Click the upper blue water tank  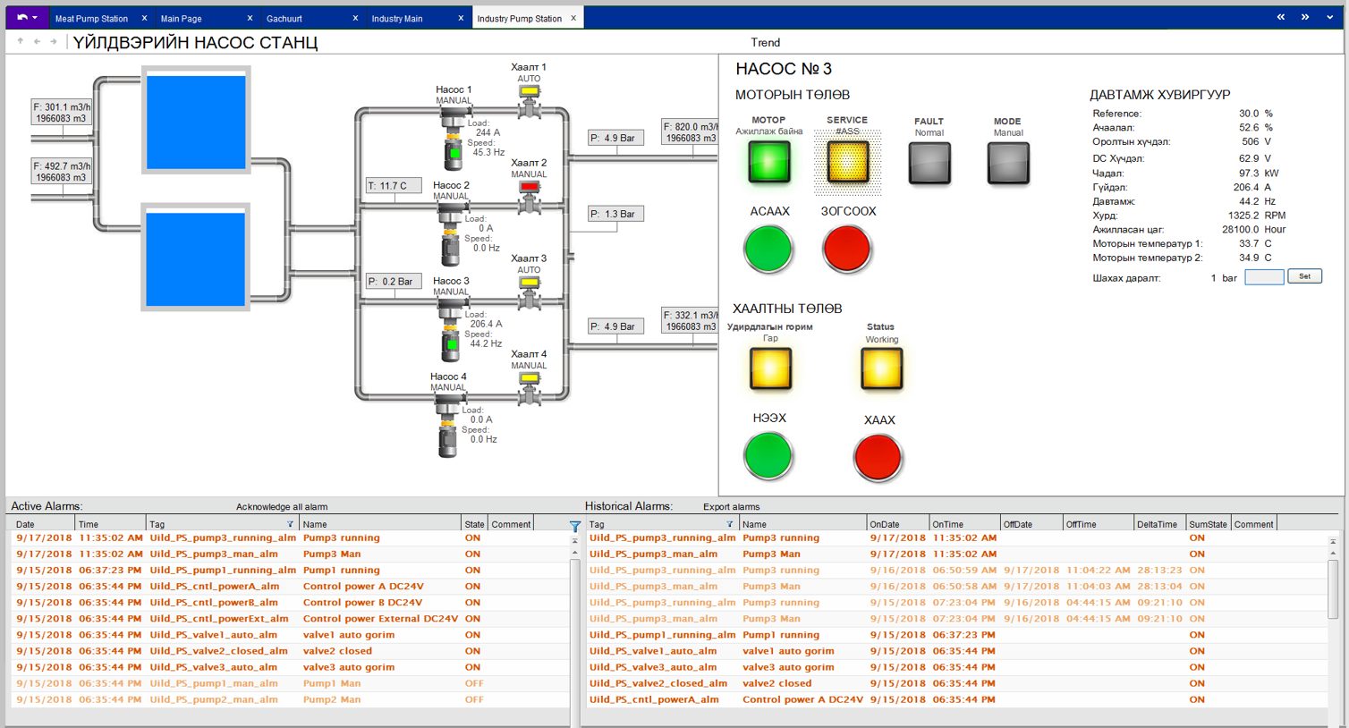tap(196, 123)
